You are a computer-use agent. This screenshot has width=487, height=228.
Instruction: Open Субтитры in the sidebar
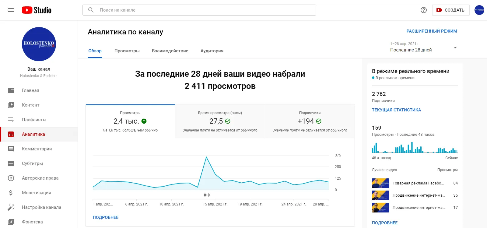tap(39, 163)
